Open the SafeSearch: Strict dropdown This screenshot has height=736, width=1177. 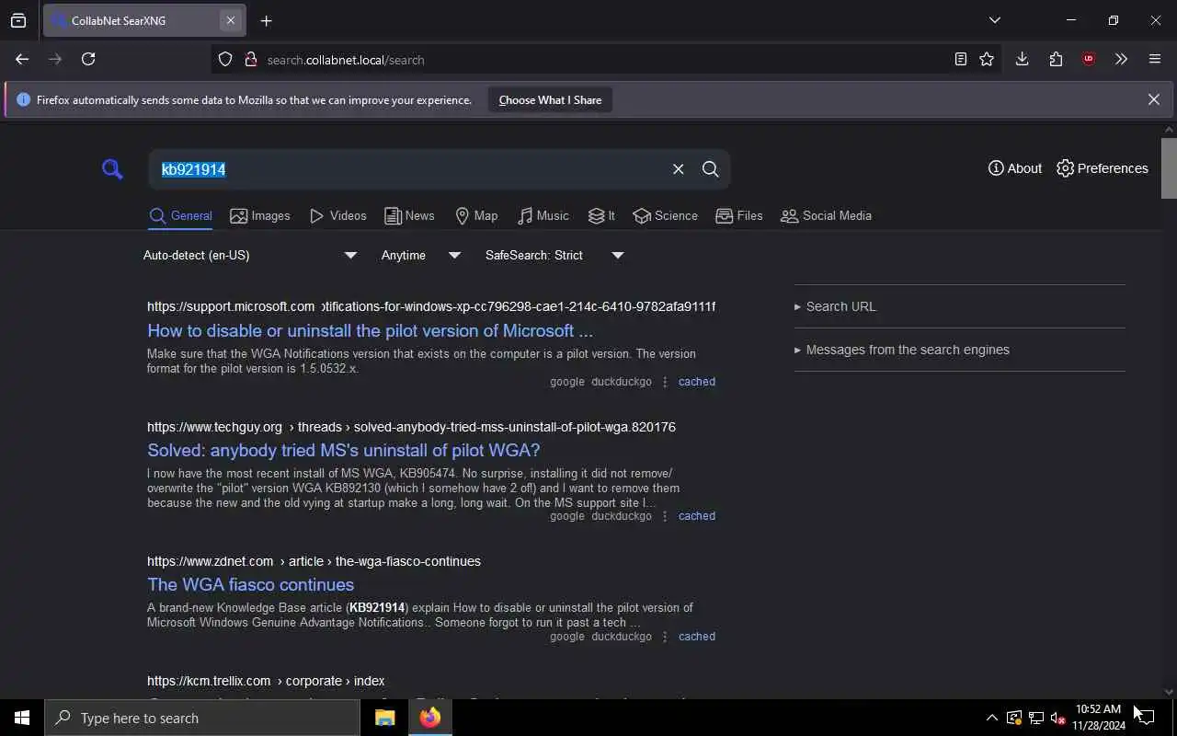pos(554,255)
